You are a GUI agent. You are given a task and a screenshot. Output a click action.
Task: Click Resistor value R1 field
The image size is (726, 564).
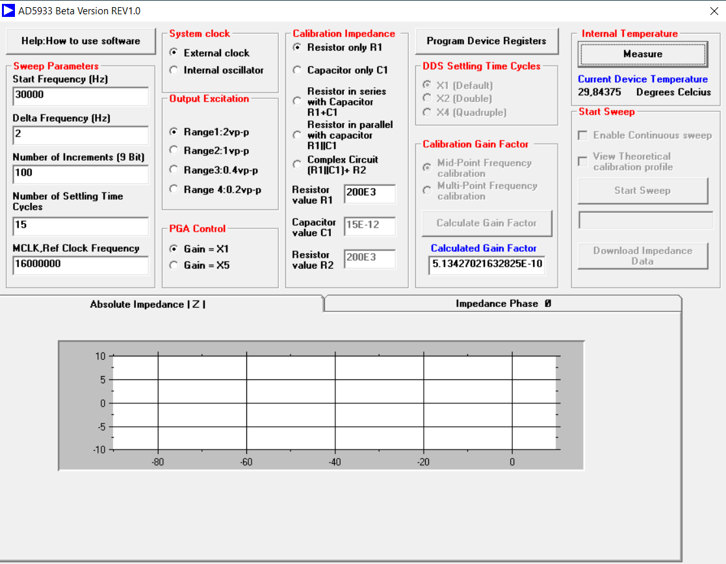click(x=369, y=193)
